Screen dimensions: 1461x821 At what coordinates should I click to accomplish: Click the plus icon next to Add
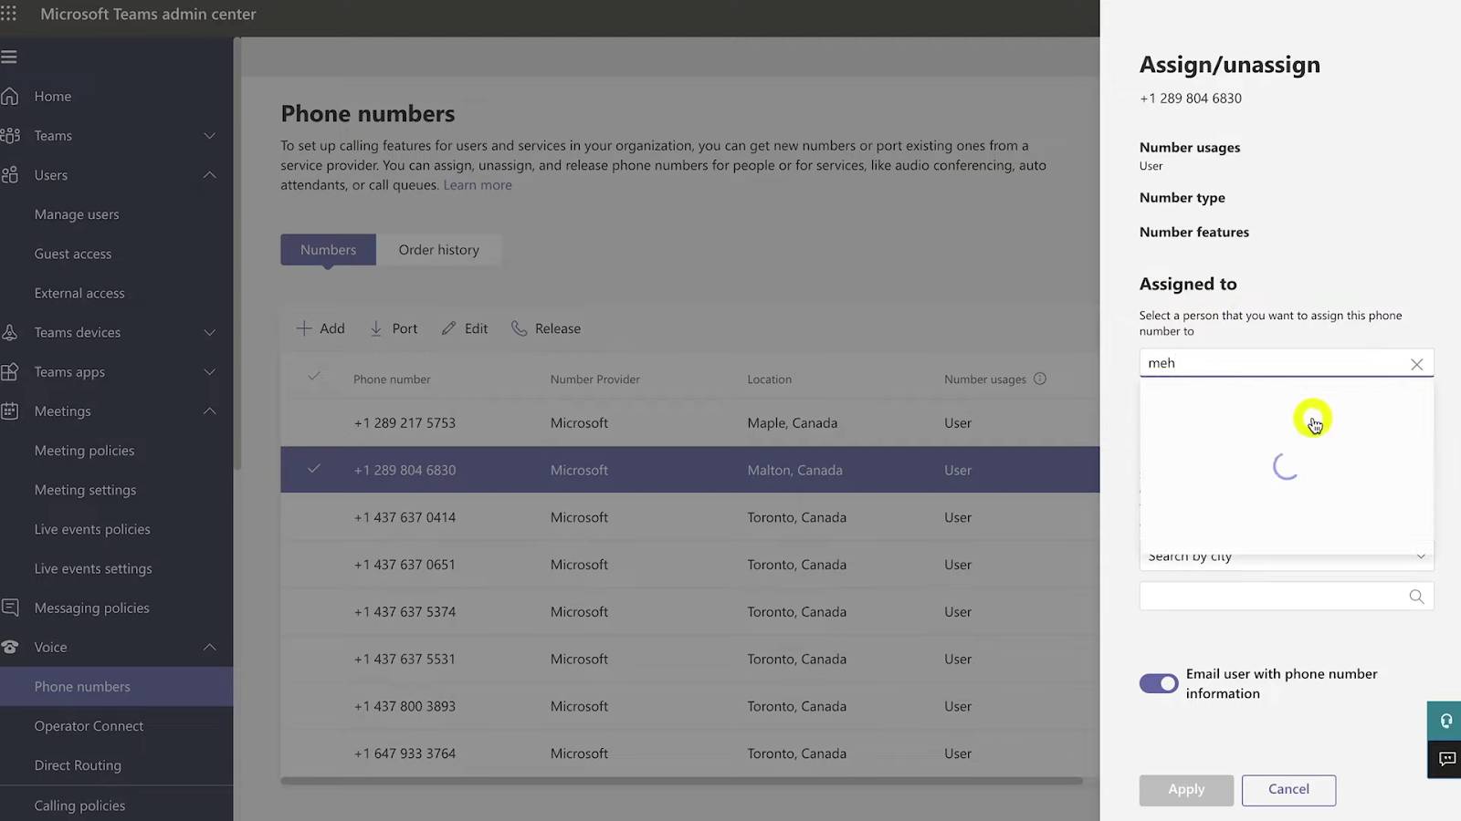304,328
